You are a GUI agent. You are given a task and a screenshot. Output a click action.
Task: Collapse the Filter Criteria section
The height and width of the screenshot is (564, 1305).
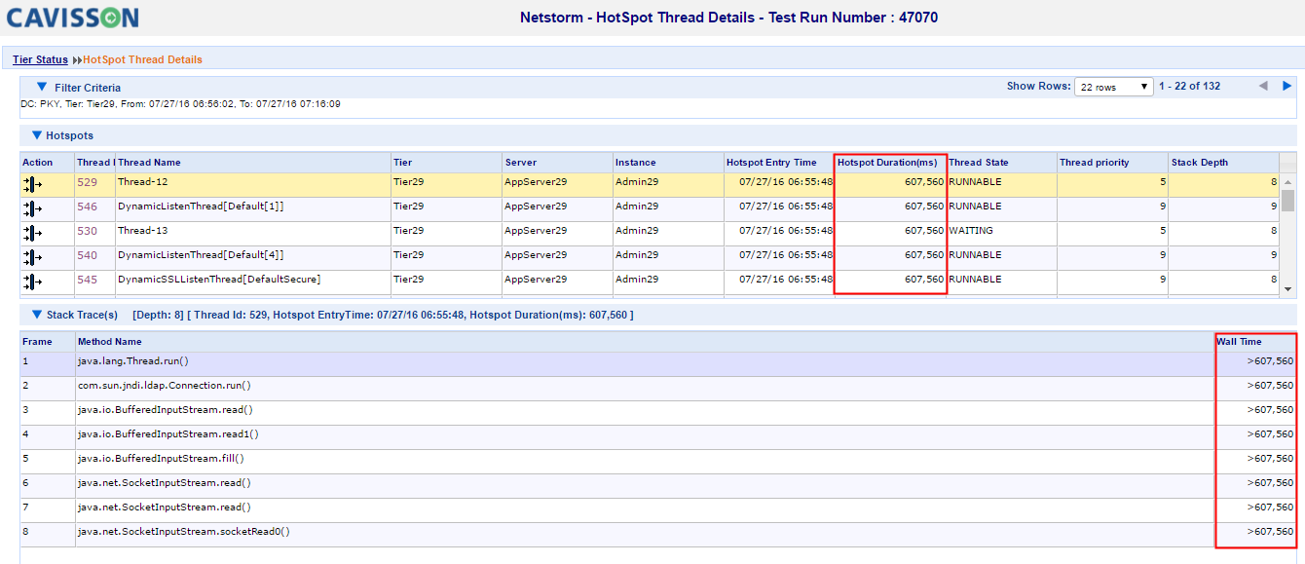(x=42, y=87)
